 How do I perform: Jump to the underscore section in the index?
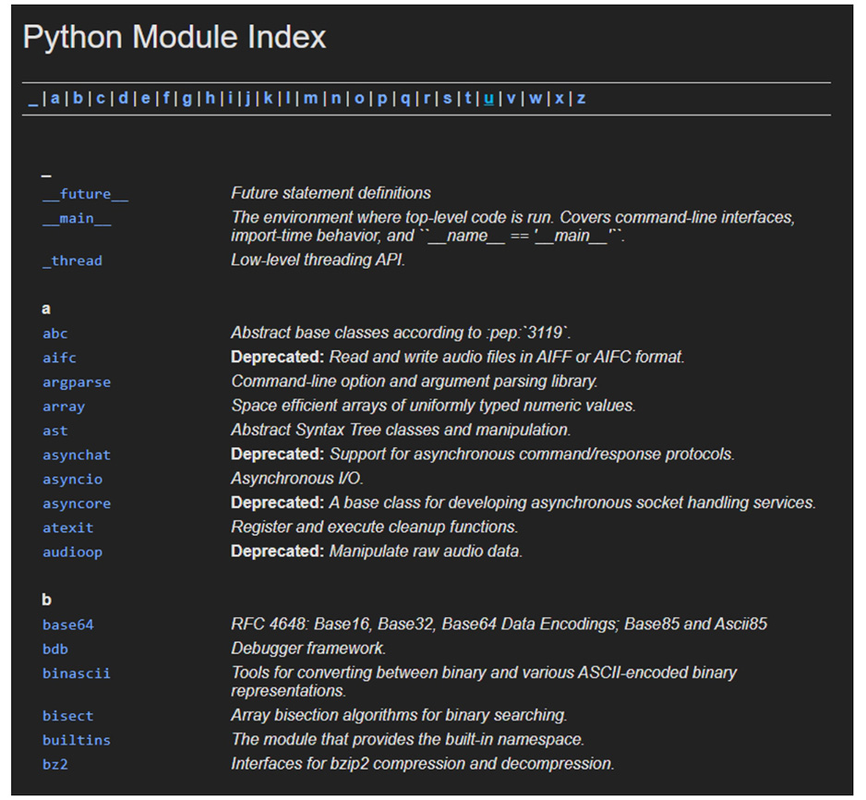pyautogui.click(x=33, y=99)
